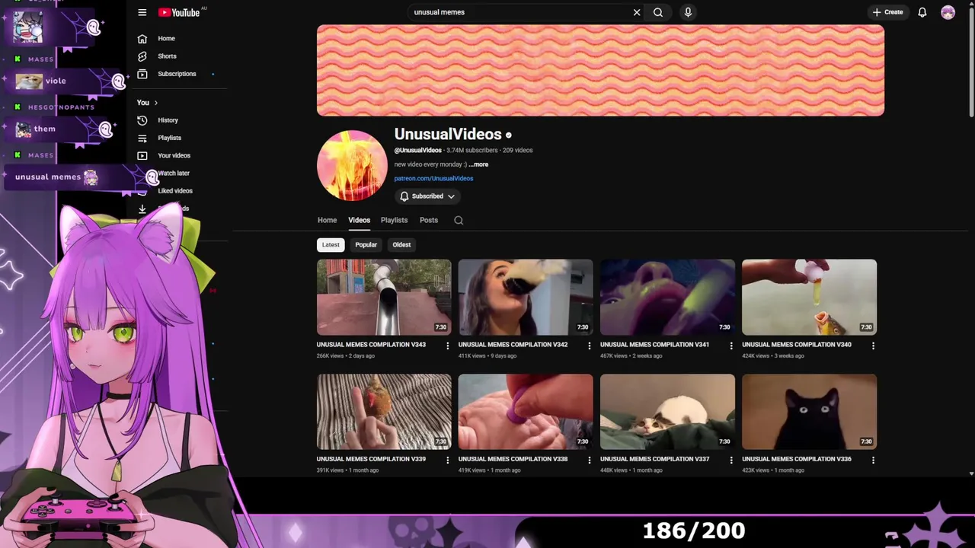Select the Popular sort chip

[x=366, y=244]
